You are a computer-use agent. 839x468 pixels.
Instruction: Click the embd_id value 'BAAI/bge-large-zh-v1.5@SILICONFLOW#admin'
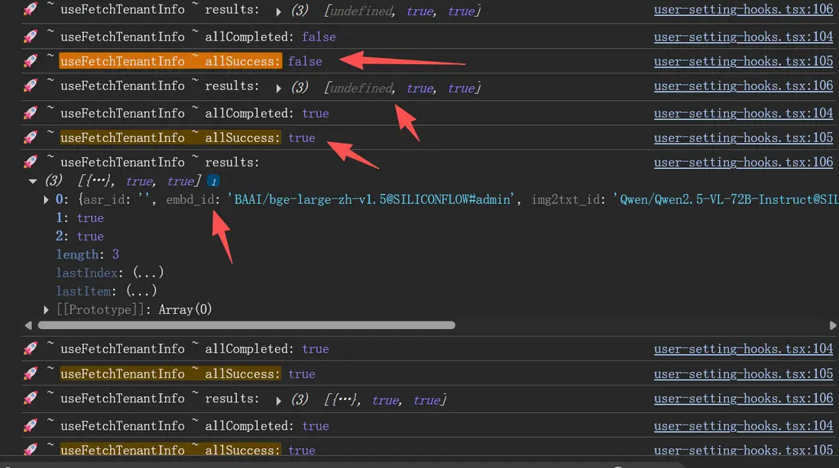[371, 199]
